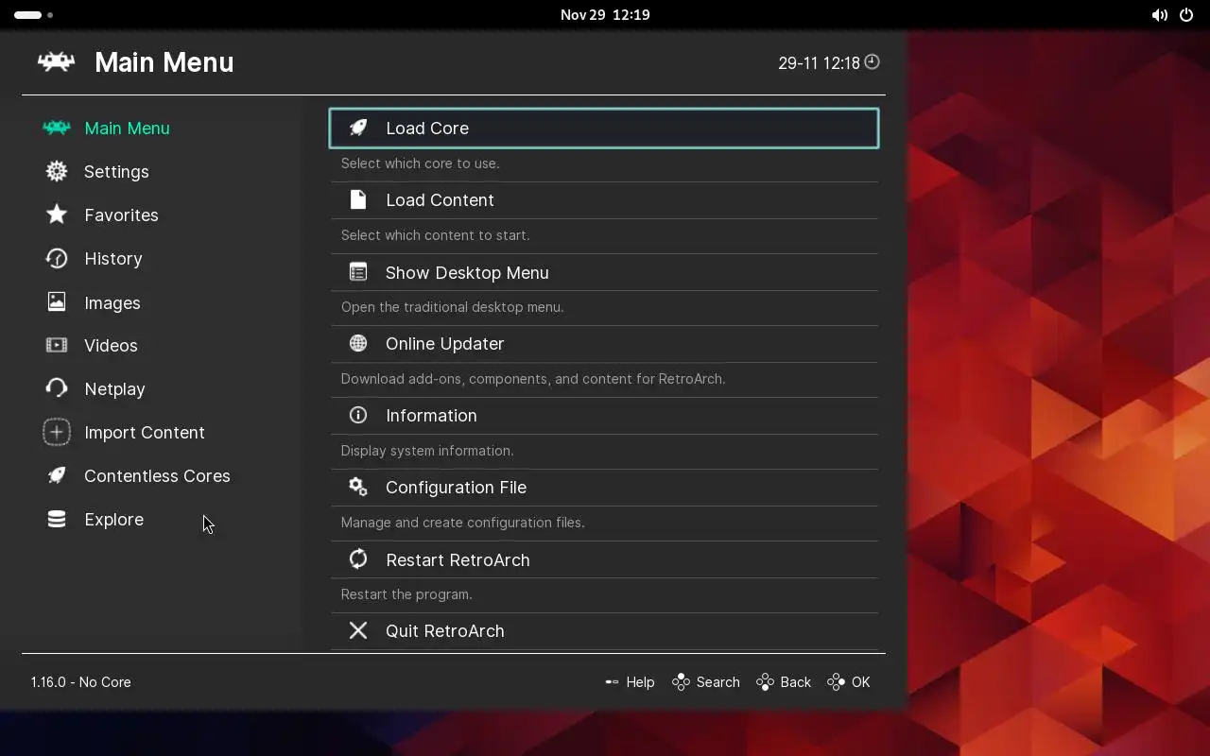Click the Explore database icon

click(57, 519)
